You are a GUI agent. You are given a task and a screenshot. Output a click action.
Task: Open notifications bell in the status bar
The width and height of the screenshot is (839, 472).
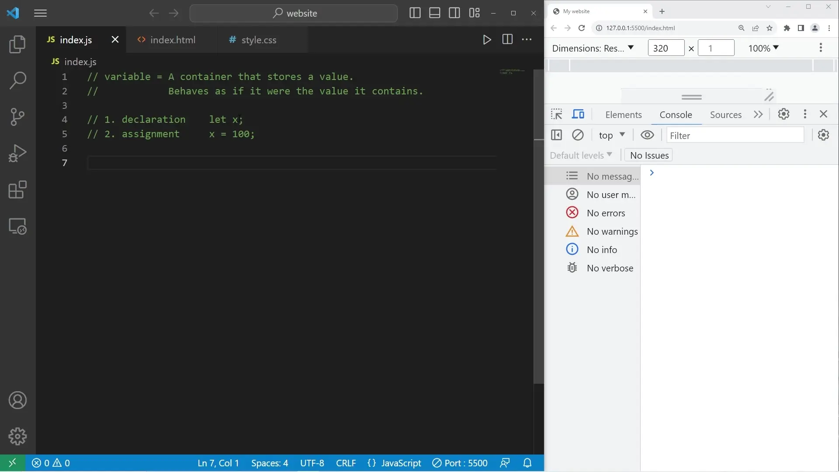click(527, 463)
